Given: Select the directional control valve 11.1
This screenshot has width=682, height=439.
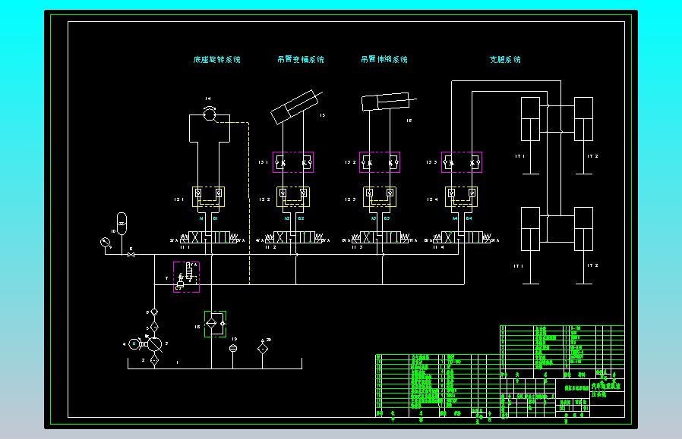Looking at the screenshot, I should click(x=208, y=237).
